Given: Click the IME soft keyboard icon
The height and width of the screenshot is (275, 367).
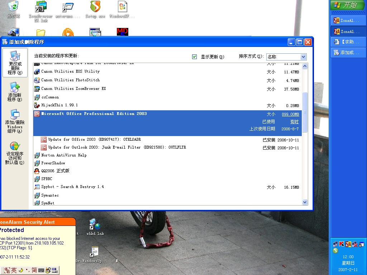Looking at the screenshot, I should tap(41, 270).
